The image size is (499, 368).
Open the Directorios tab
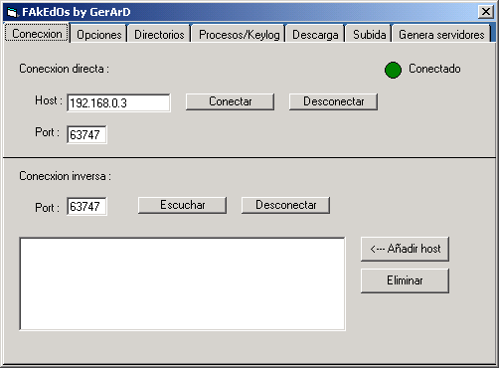click(x=159, y=35)
